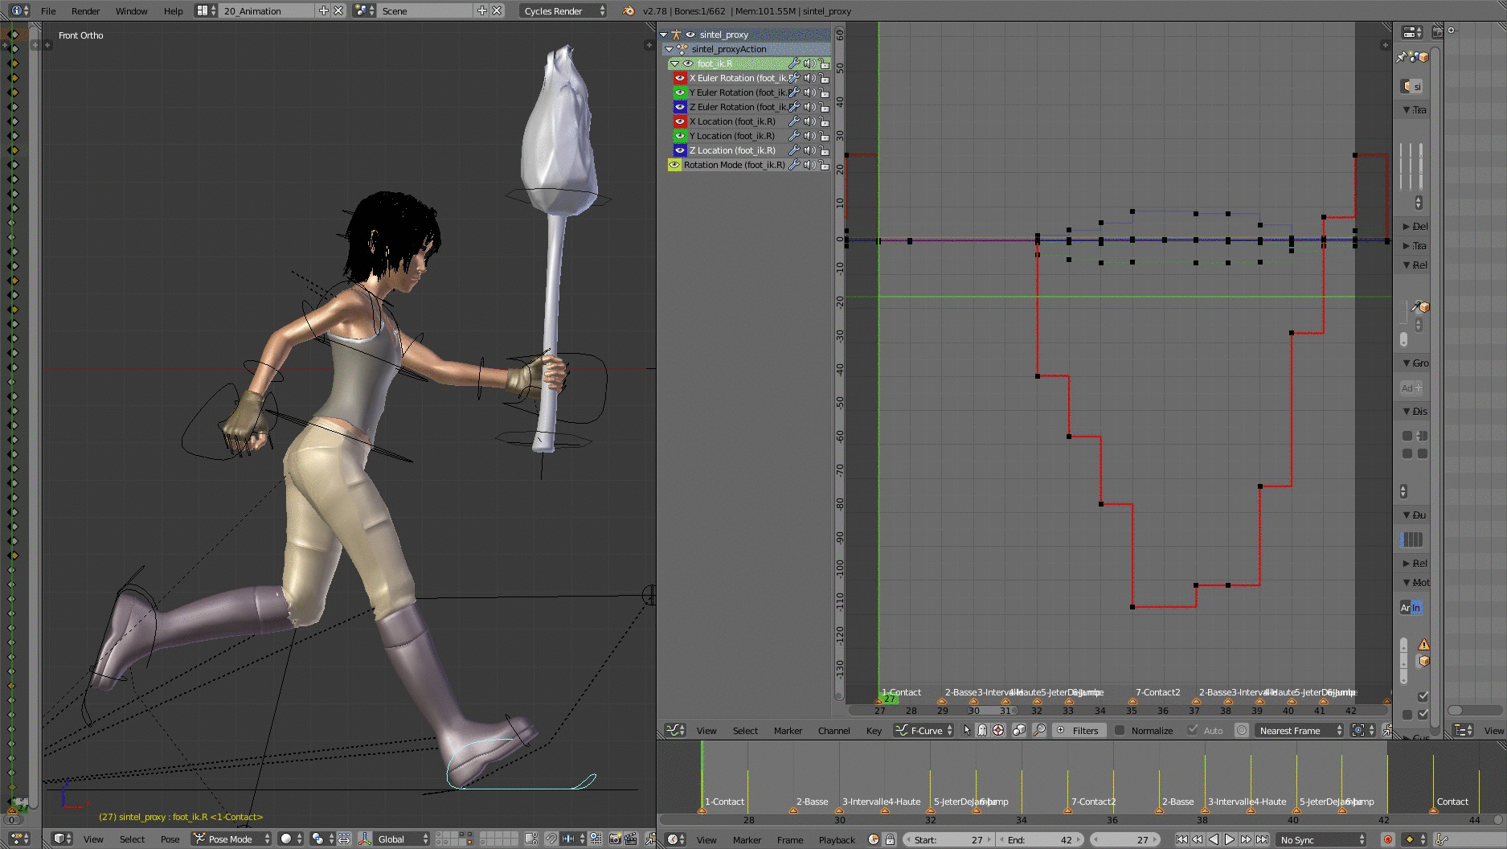
Task: Click the graph editor type icon
Action: (675, 730)
